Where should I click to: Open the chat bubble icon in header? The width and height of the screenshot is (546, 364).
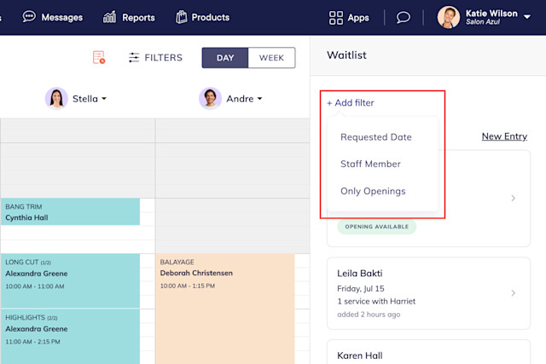[404, 17]
